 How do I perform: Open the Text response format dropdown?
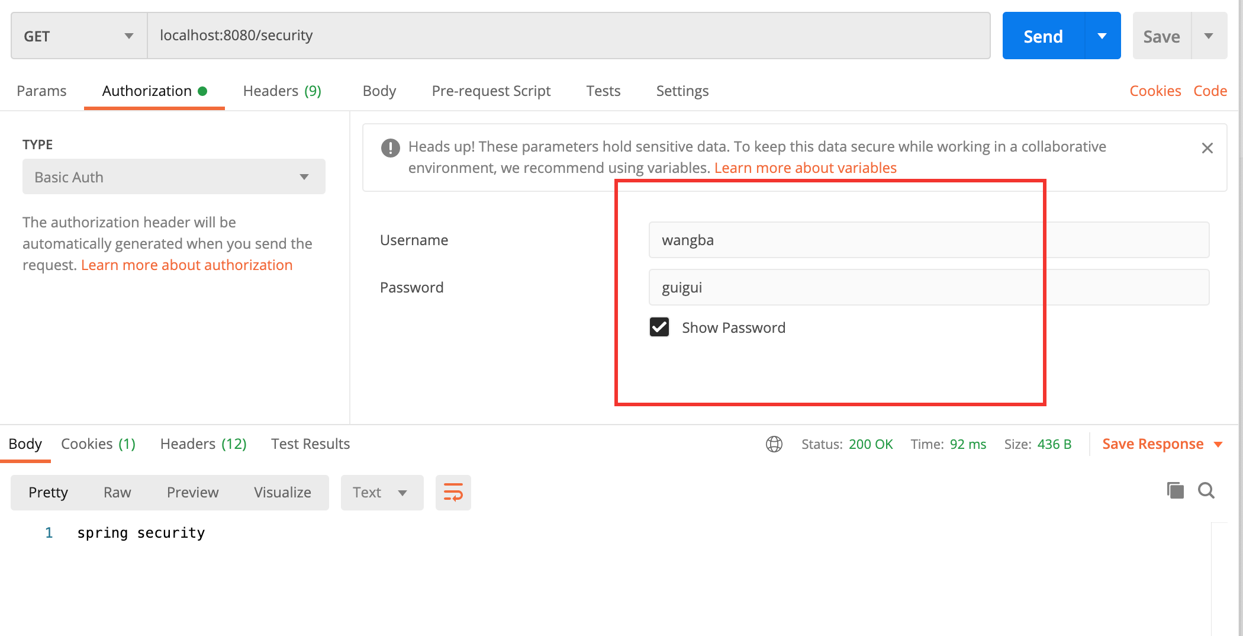(381, 493)
